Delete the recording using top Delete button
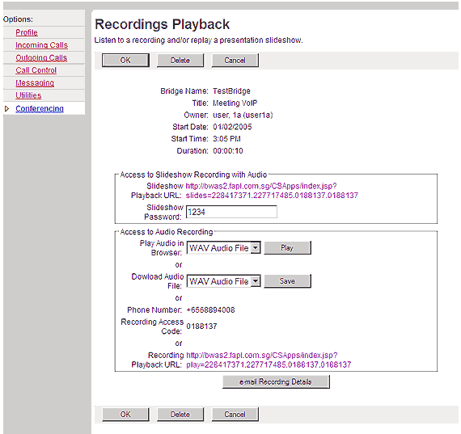This screenshot has width=461, height=434. coord(180,61)
